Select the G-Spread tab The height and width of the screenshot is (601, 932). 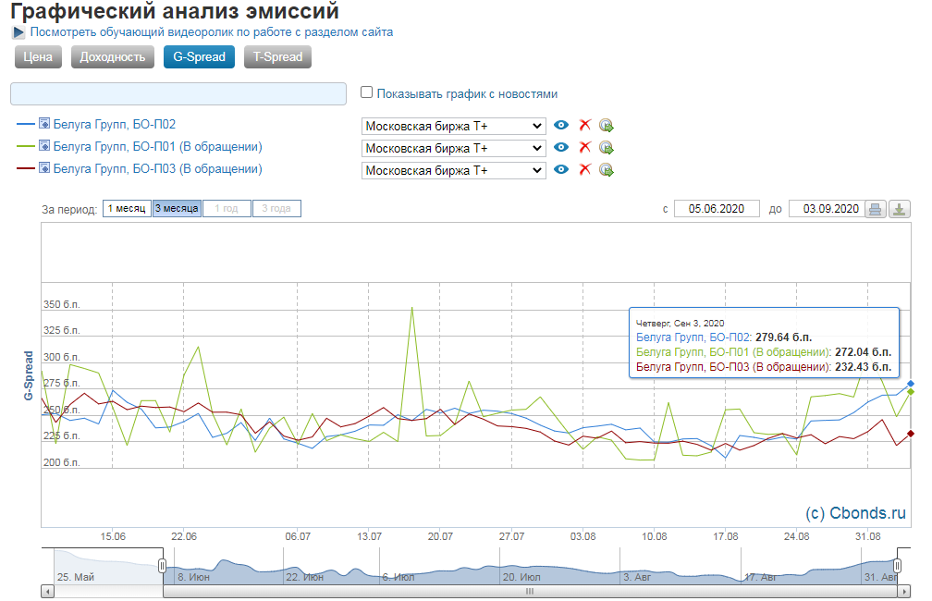pos(199,57)
